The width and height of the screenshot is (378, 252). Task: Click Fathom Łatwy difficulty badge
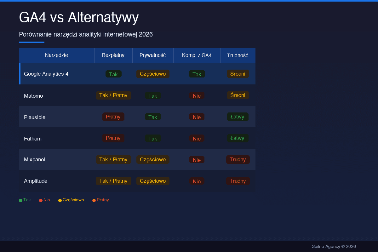[238, 138]
